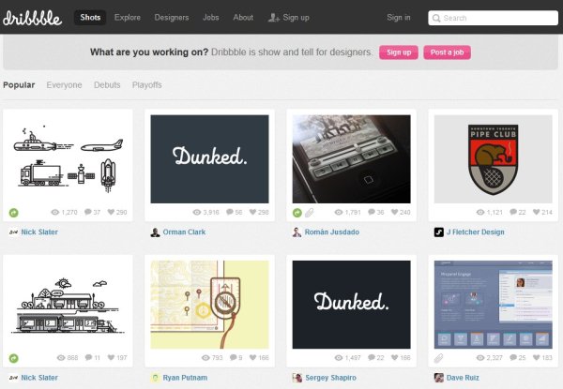The width and height of the screenshot is (563, 389).
Task: Focus the Search input field
Action: tap(493, 18)
